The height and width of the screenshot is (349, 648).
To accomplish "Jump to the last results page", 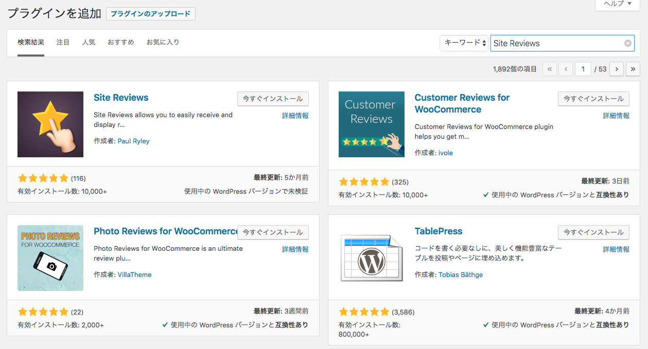I will [633, 69].
